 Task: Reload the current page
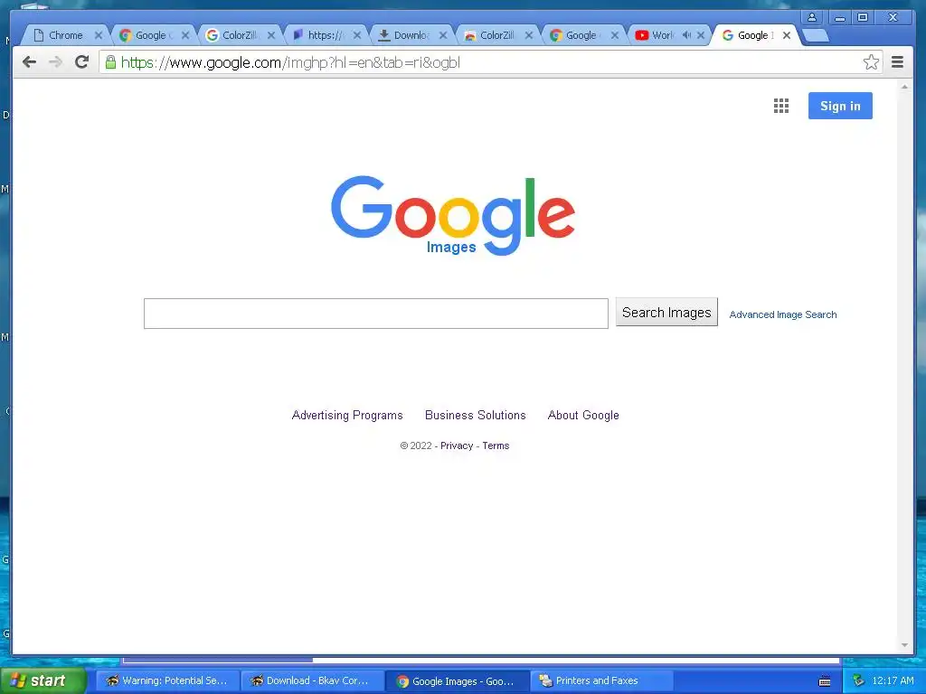coord(82,62)
